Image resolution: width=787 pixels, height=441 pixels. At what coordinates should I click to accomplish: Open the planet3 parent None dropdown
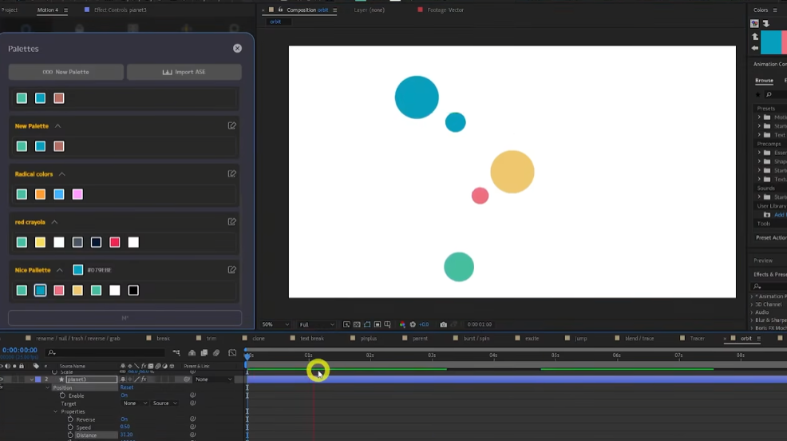coord(214,379)
